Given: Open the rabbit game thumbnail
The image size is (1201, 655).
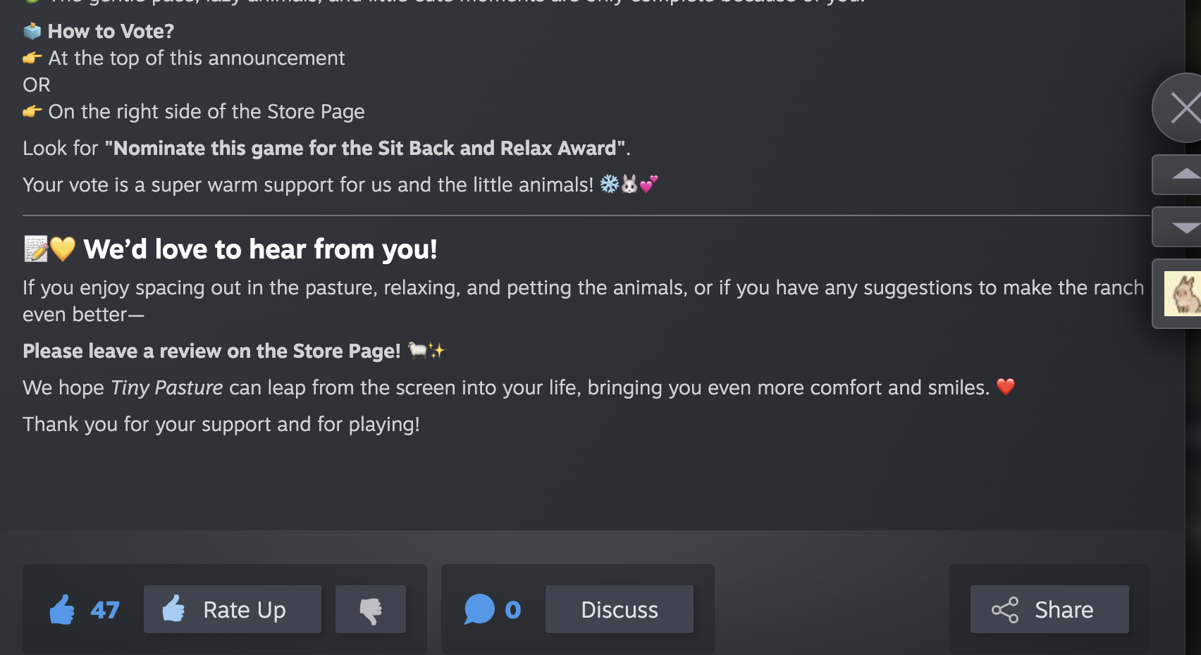Looking at the screenshot, I should [1182, 294].
